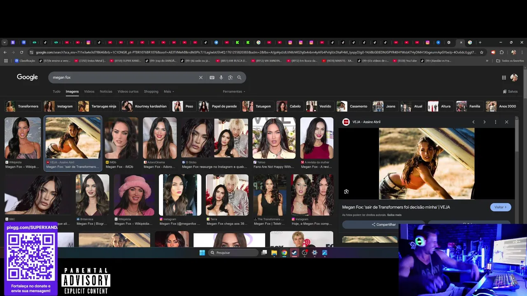Screen dimensions: 527x296
Task: Open the tab search dropdown arrow
Action: [5, 42]
